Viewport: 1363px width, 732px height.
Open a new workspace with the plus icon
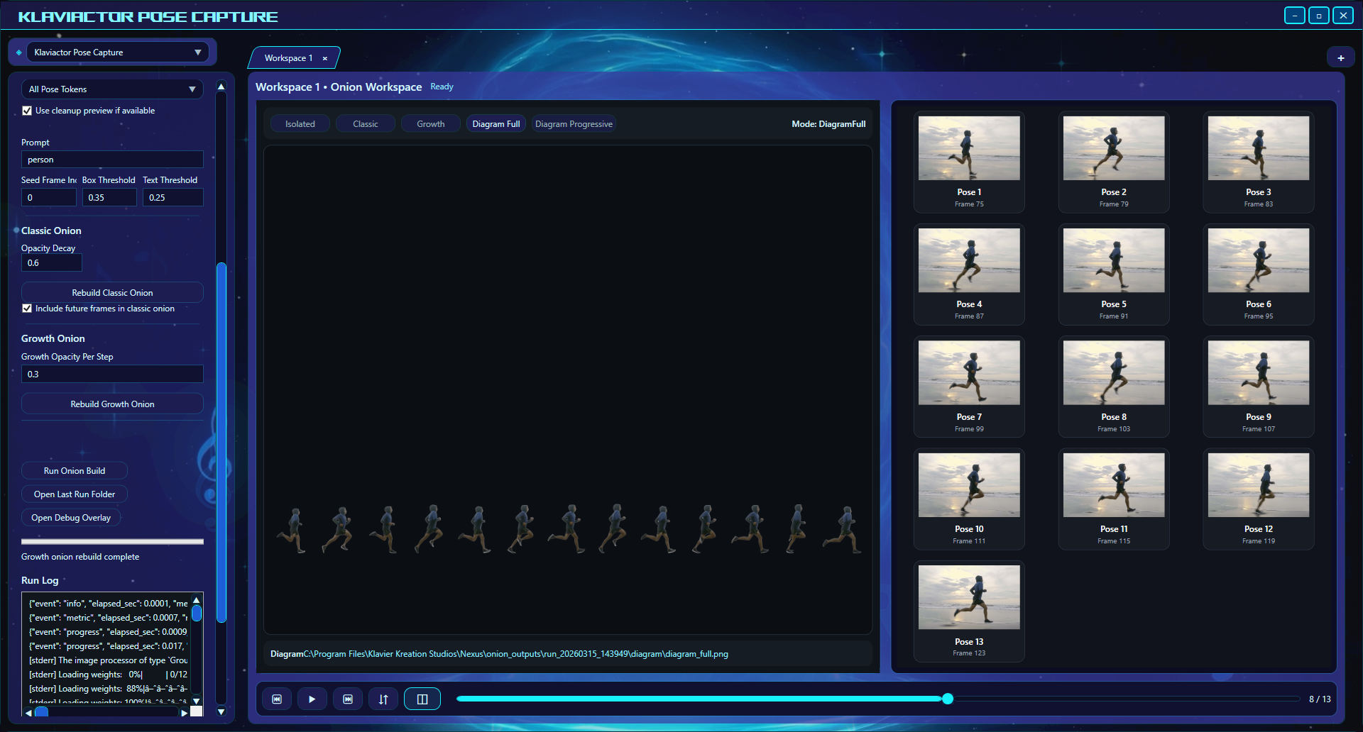1341,56
